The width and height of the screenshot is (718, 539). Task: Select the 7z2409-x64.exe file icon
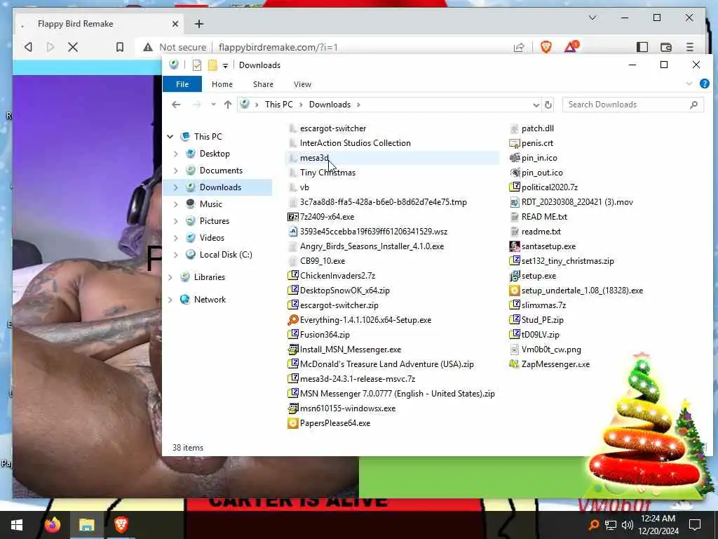(x=292, y=217)
